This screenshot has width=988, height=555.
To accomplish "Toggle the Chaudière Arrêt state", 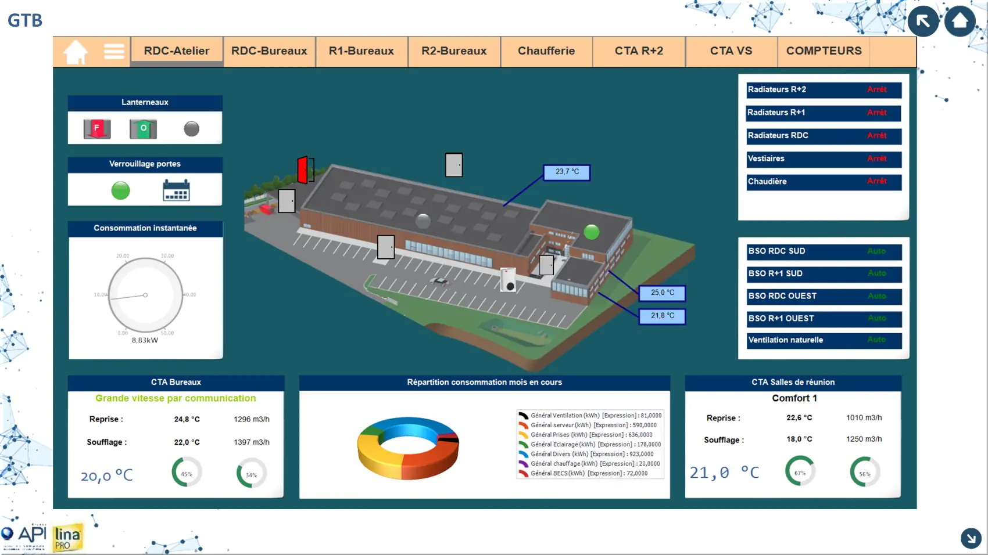I will coord(876,182).
